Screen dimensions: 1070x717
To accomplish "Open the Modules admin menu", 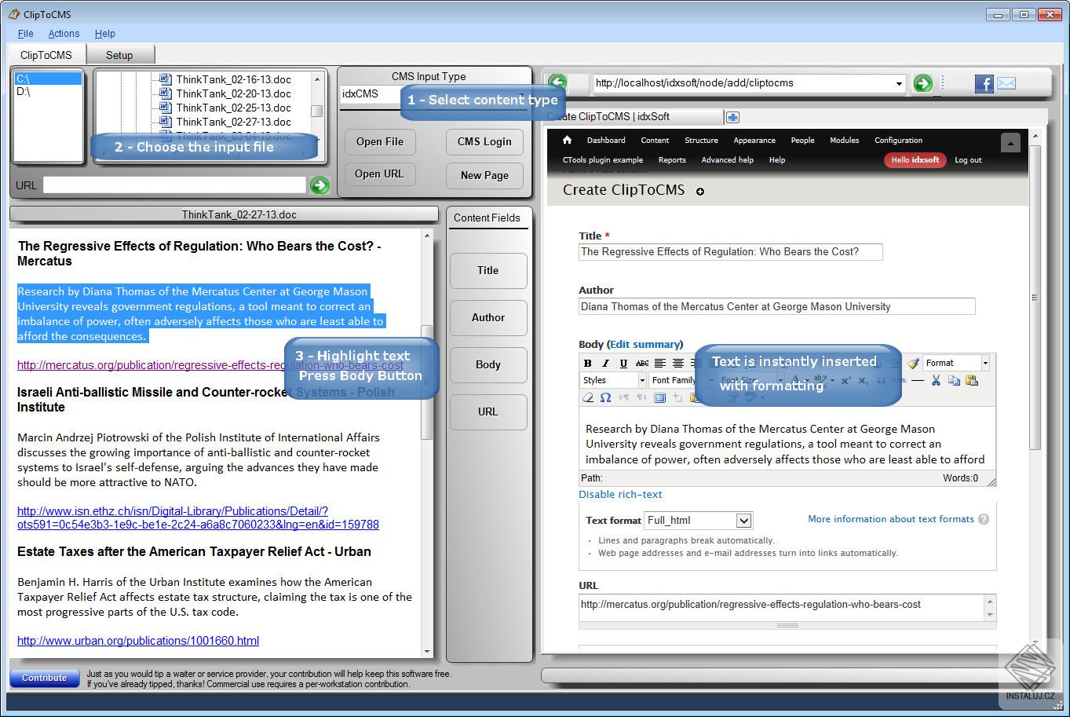I will (845, 141).
